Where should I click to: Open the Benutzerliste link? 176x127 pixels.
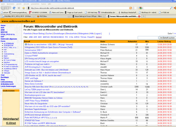coord(72,33)
